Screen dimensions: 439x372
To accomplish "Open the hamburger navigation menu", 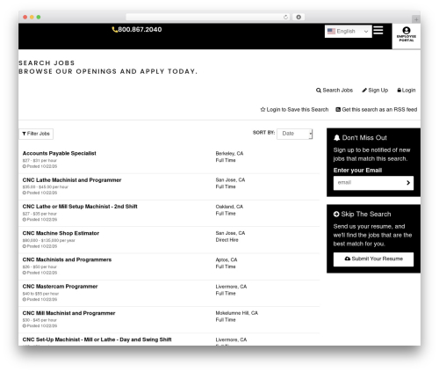I will click(x=378, y=30).
